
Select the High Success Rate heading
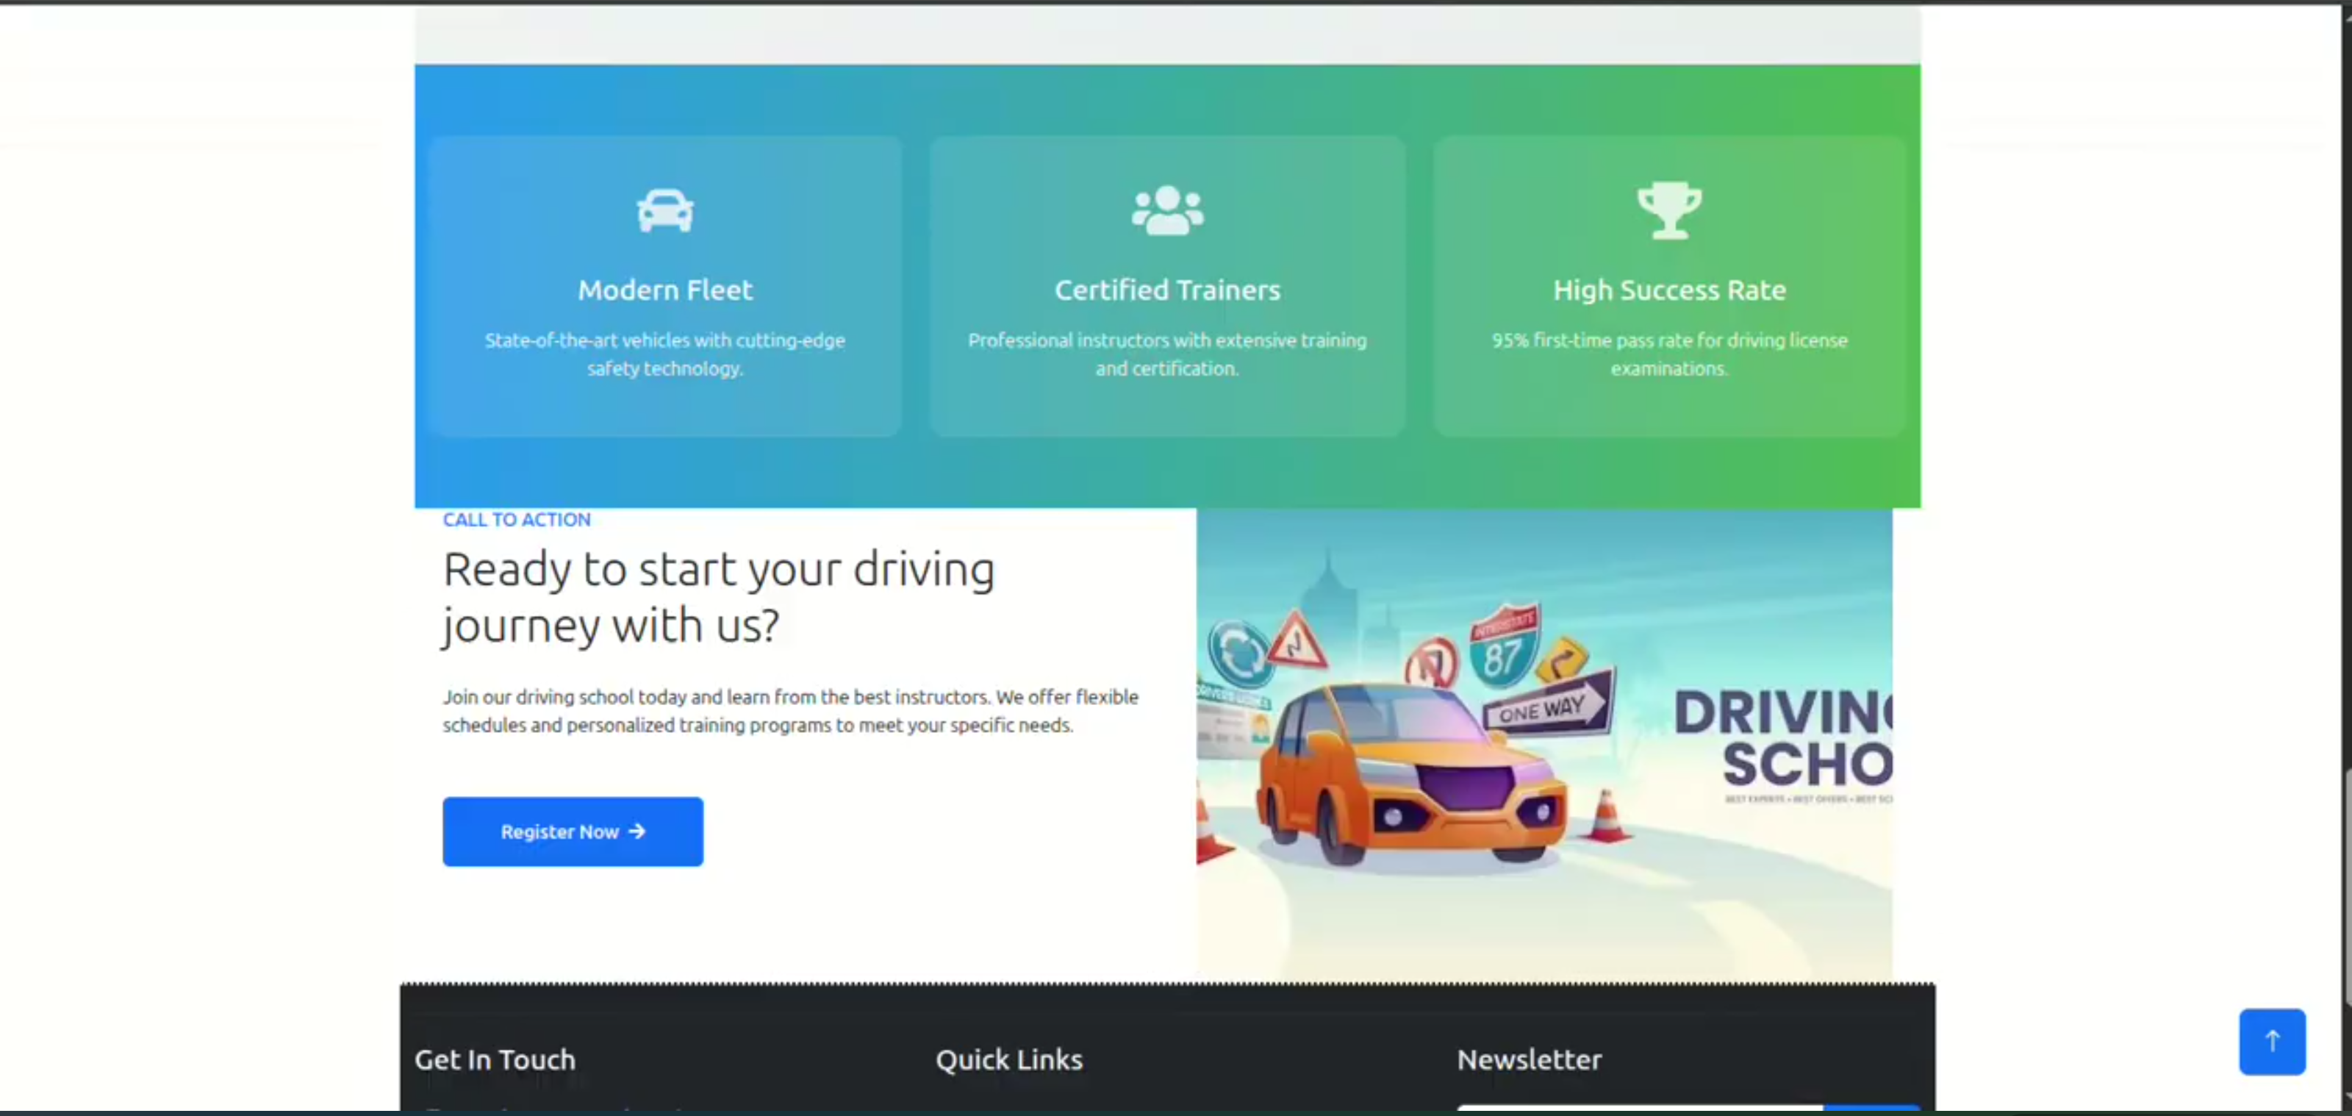(1669, 290)
